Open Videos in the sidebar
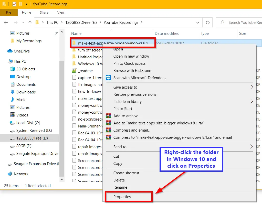 [x=22, y=115]
